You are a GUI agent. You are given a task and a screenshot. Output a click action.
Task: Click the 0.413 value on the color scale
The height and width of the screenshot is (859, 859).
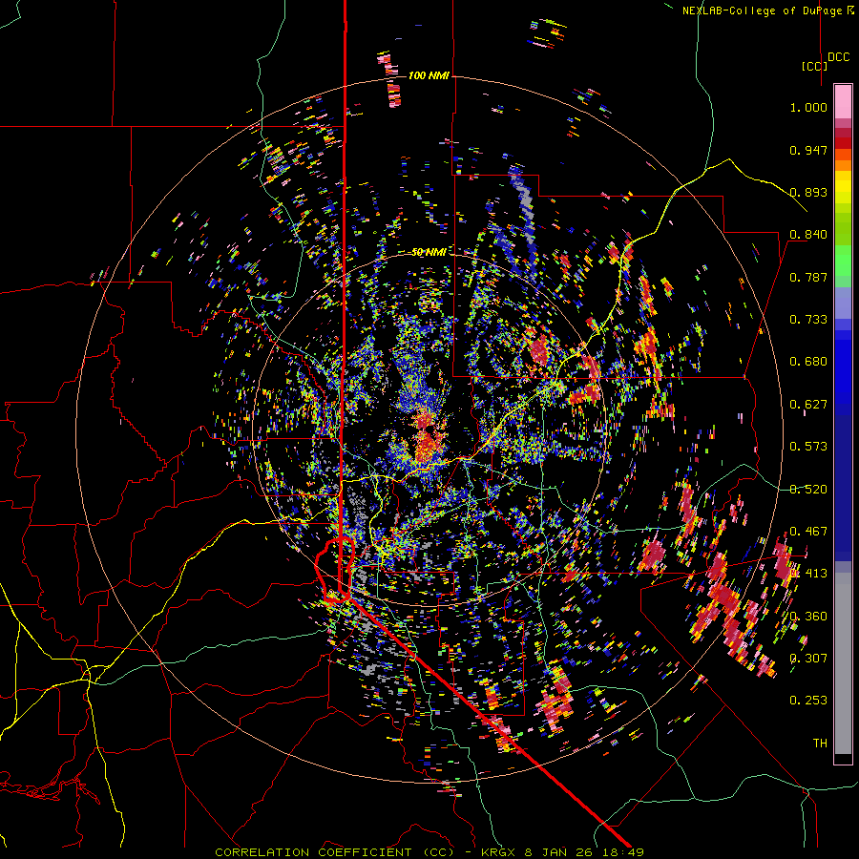tap(808, 574)
